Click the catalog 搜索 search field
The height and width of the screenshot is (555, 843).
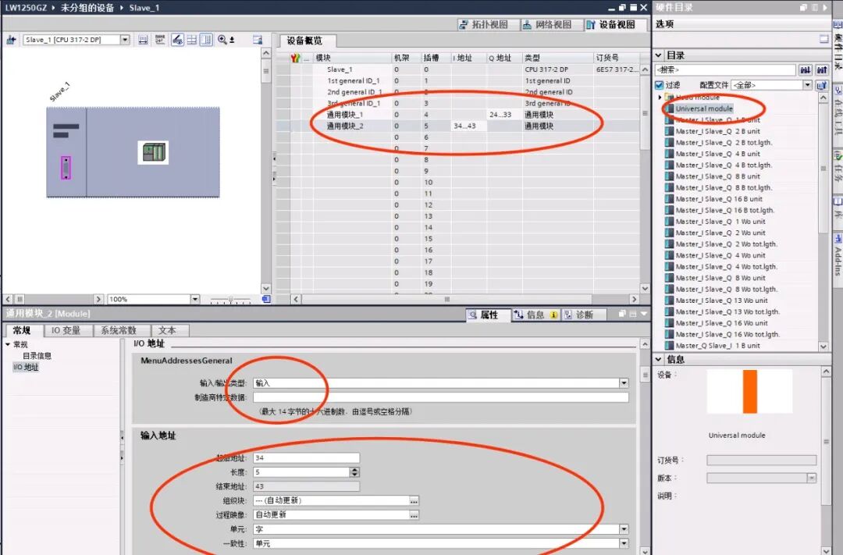[725, 70]
